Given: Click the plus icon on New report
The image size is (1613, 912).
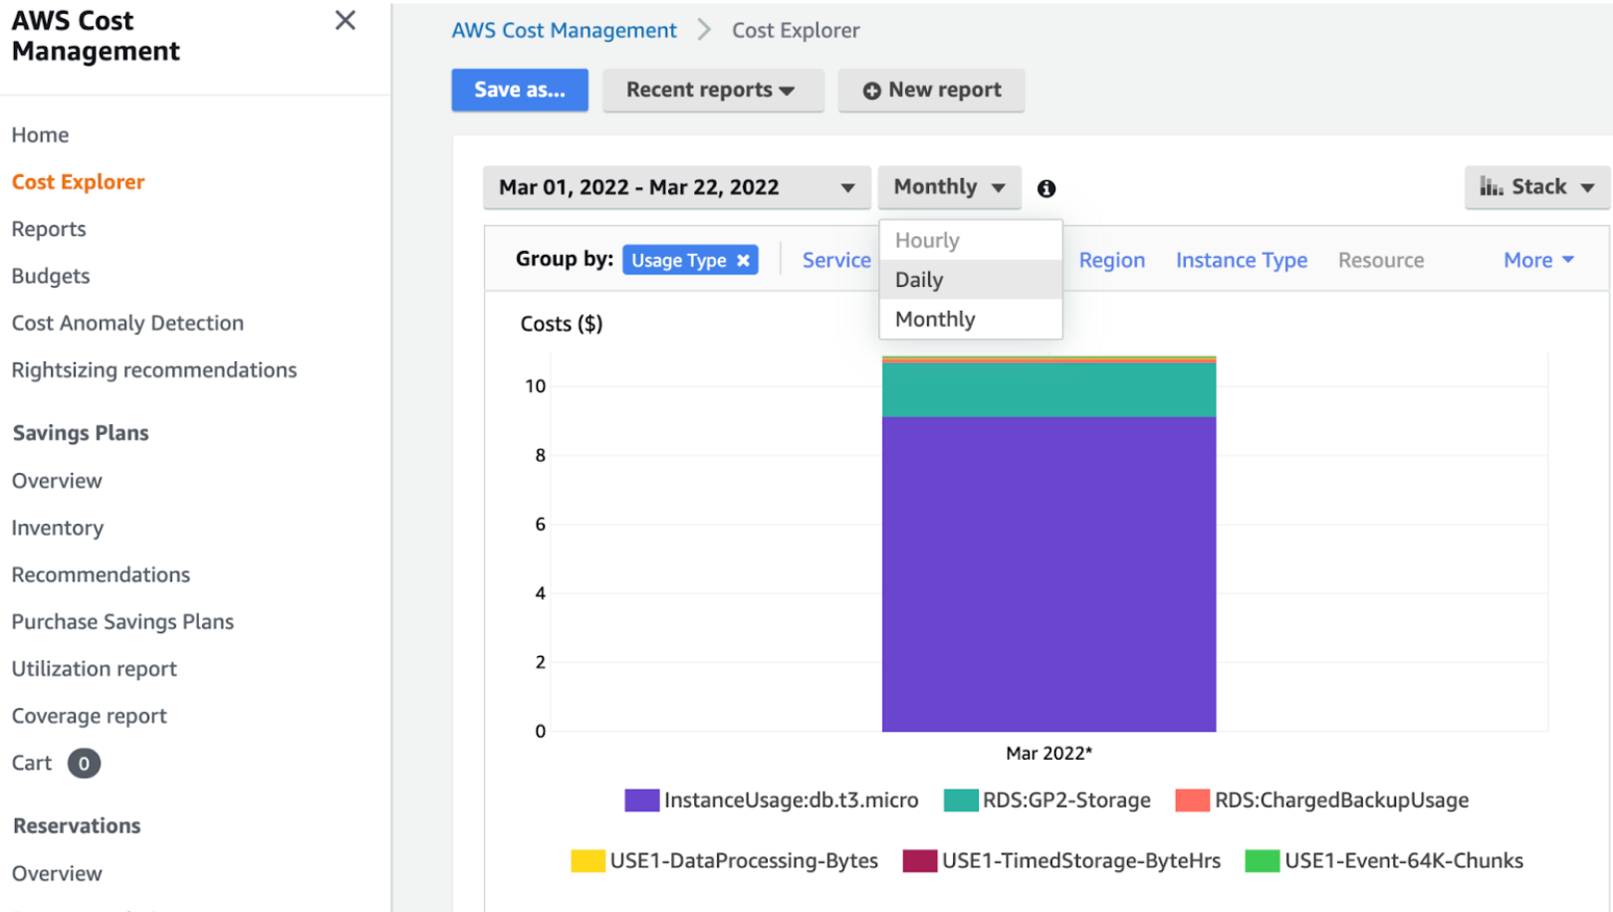Looking at the screenshot, I should 872,91.
